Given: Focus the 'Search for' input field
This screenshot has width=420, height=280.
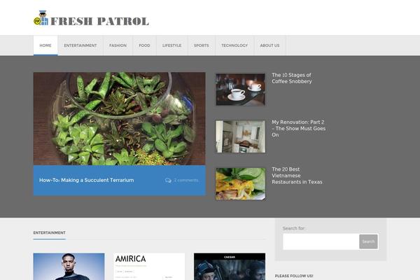Looking at the screenshot, I should coord(321,241).
